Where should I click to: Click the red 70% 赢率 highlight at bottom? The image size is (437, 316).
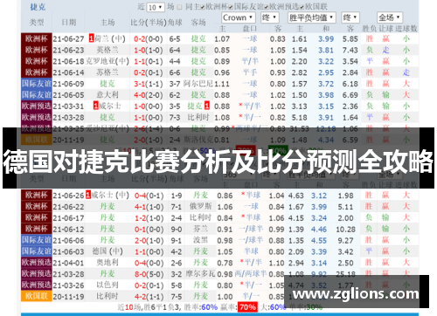[x=247, y=307]
